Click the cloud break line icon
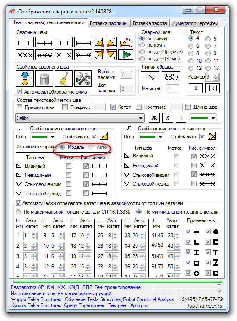Viewport: 237px width, 321px height. pos(171,77)
